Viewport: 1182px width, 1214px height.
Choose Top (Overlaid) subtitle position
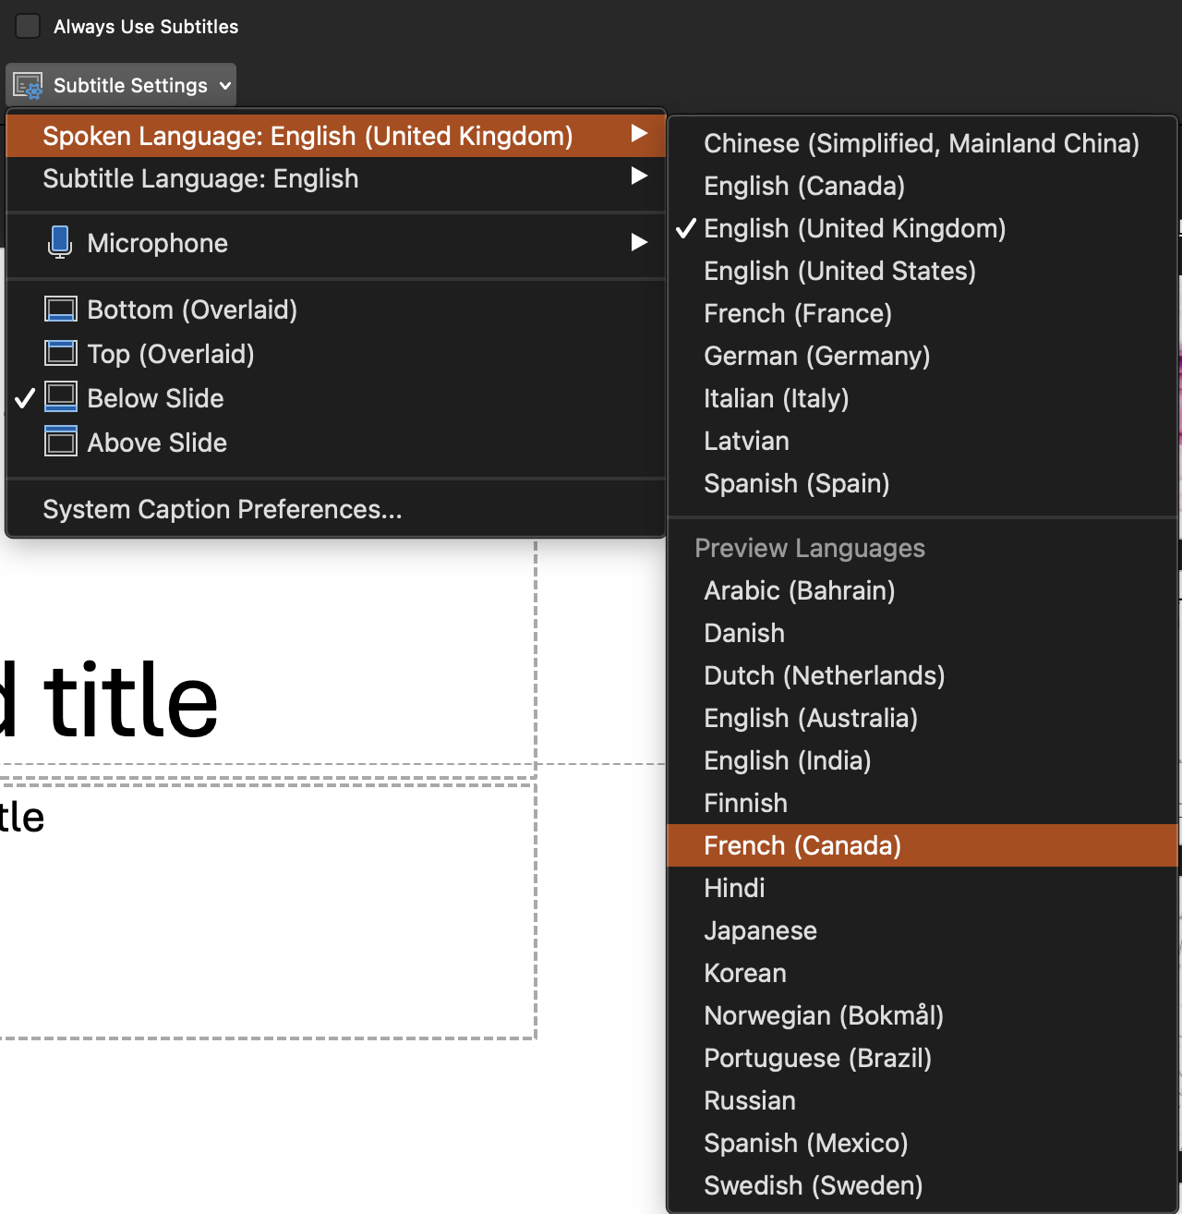click(x=336, y=354)
